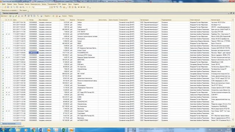
Task: Sort by the Сумма column header
Action: click(65, 20)
